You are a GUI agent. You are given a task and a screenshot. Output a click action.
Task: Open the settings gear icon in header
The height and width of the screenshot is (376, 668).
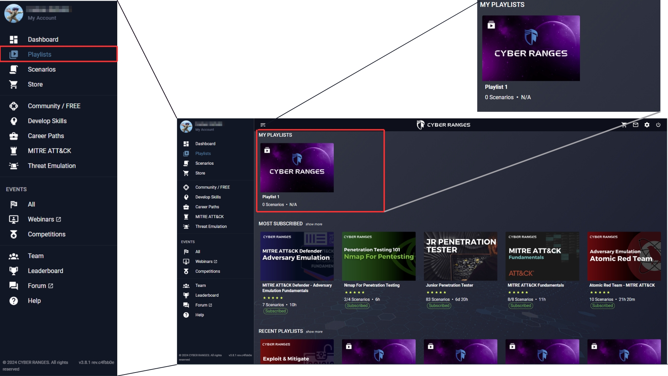click(x=647, y=125)
